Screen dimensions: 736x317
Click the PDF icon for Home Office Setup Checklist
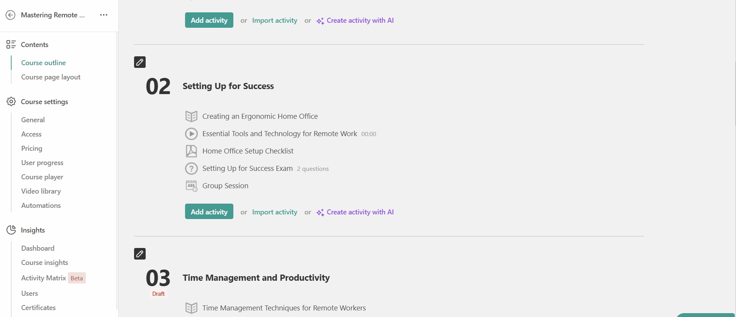point(191,151)
